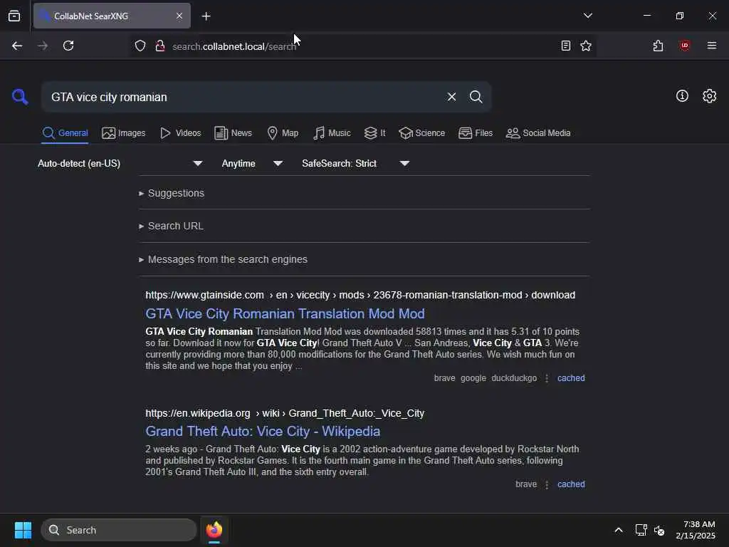Click the Windows taskbar Search box
The image size is (729, 547).
pyautogui.click(x=119, y=530)
